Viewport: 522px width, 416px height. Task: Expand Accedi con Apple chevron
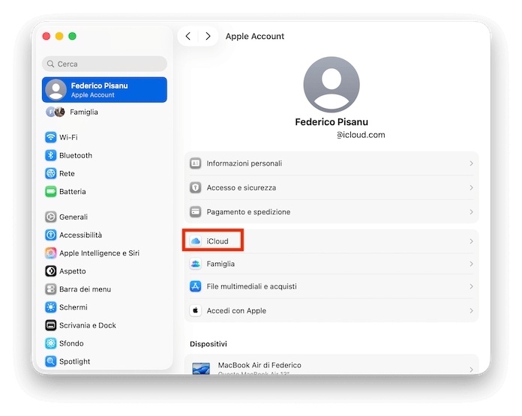471,311
